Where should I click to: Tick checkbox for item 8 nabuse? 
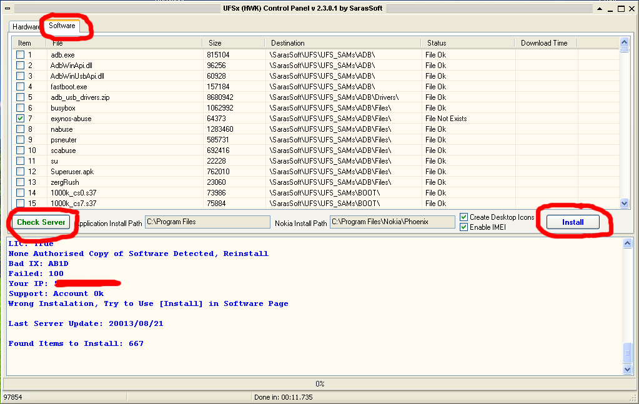click(x=21, y=129)
